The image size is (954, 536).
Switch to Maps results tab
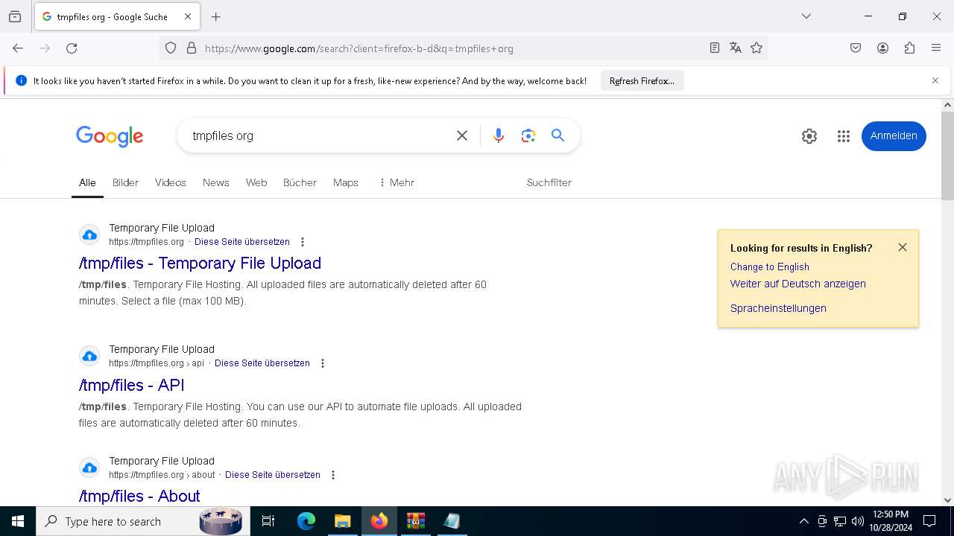pyautogui.click(x=346, y=182)
